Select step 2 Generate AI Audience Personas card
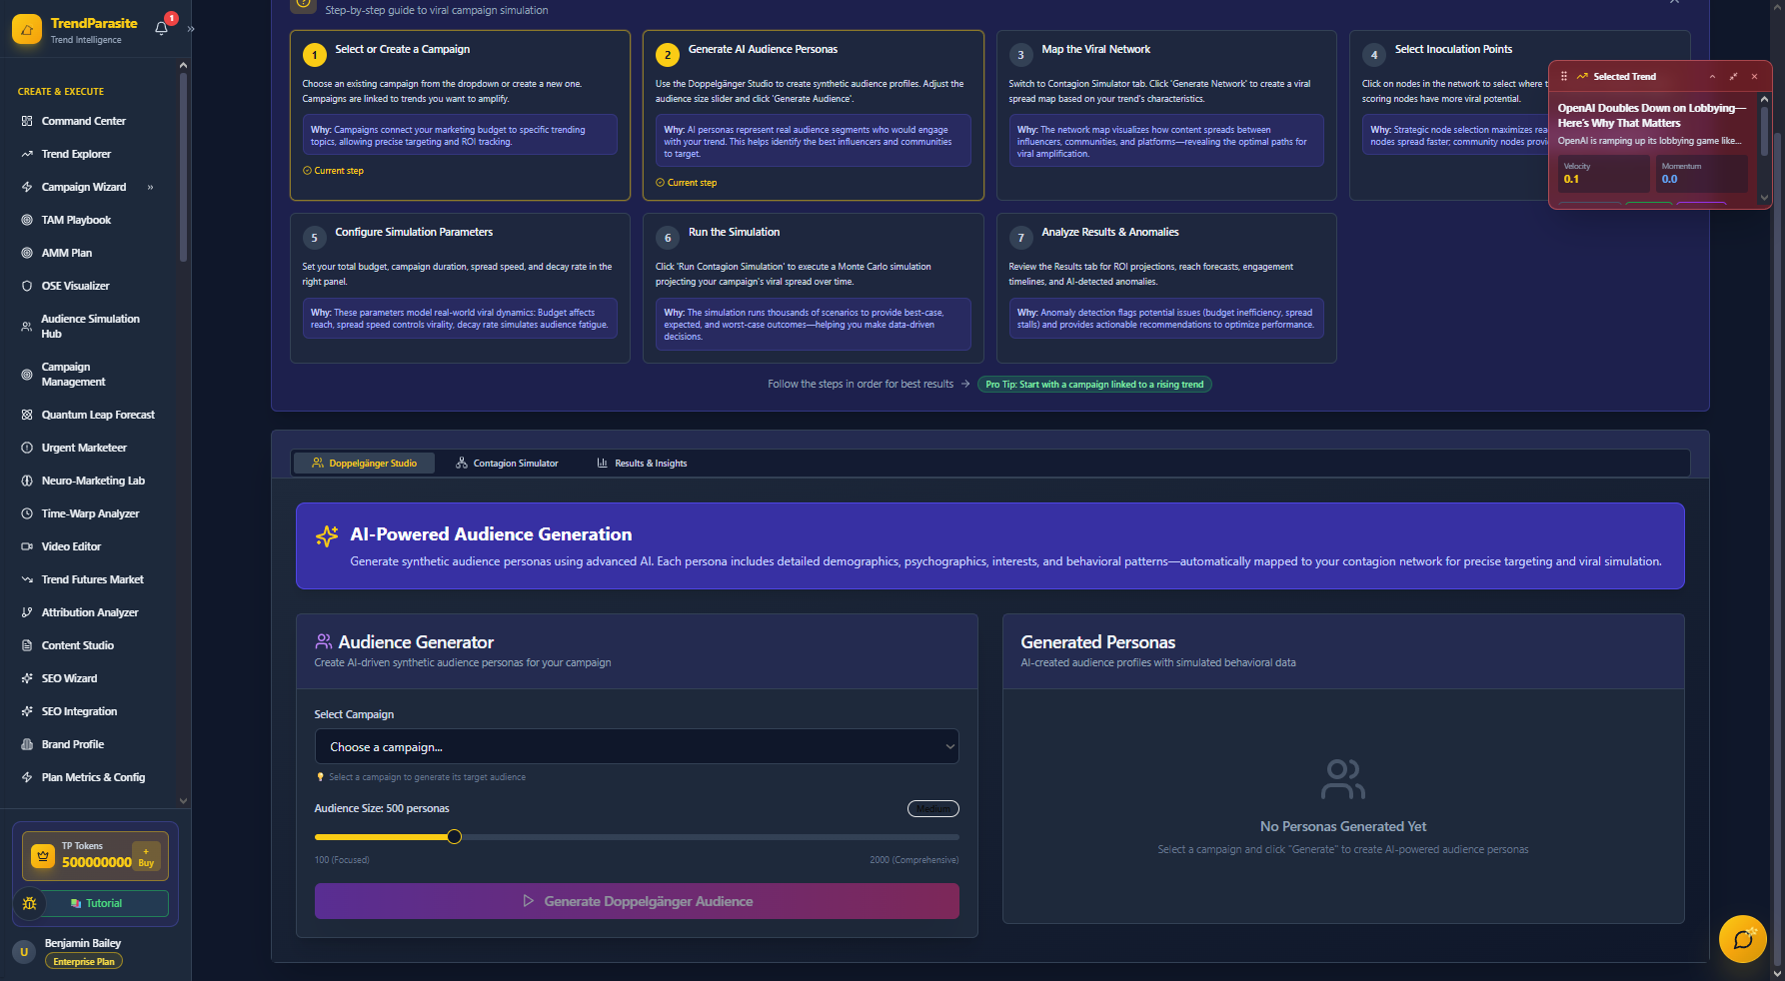This screenshot has height=981, width=1785. tap(814, 115)
